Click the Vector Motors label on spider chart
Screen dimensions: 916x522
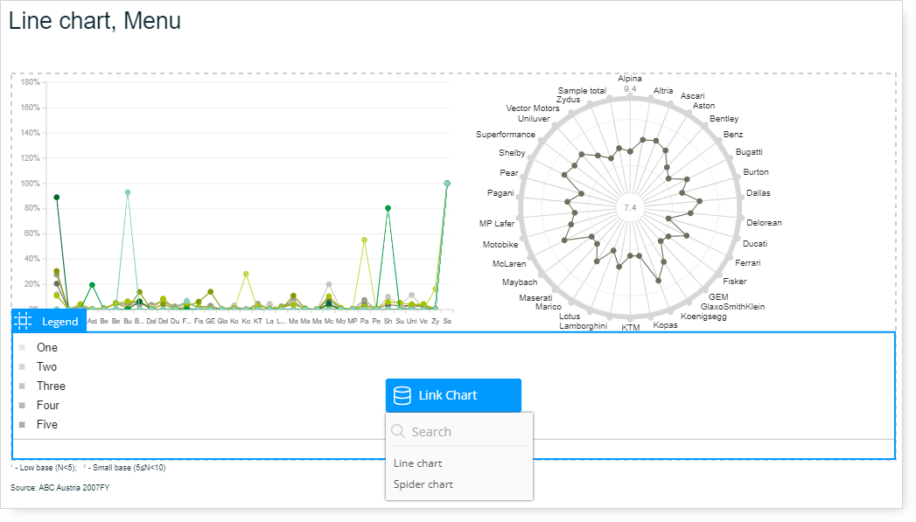click(532, 108)
